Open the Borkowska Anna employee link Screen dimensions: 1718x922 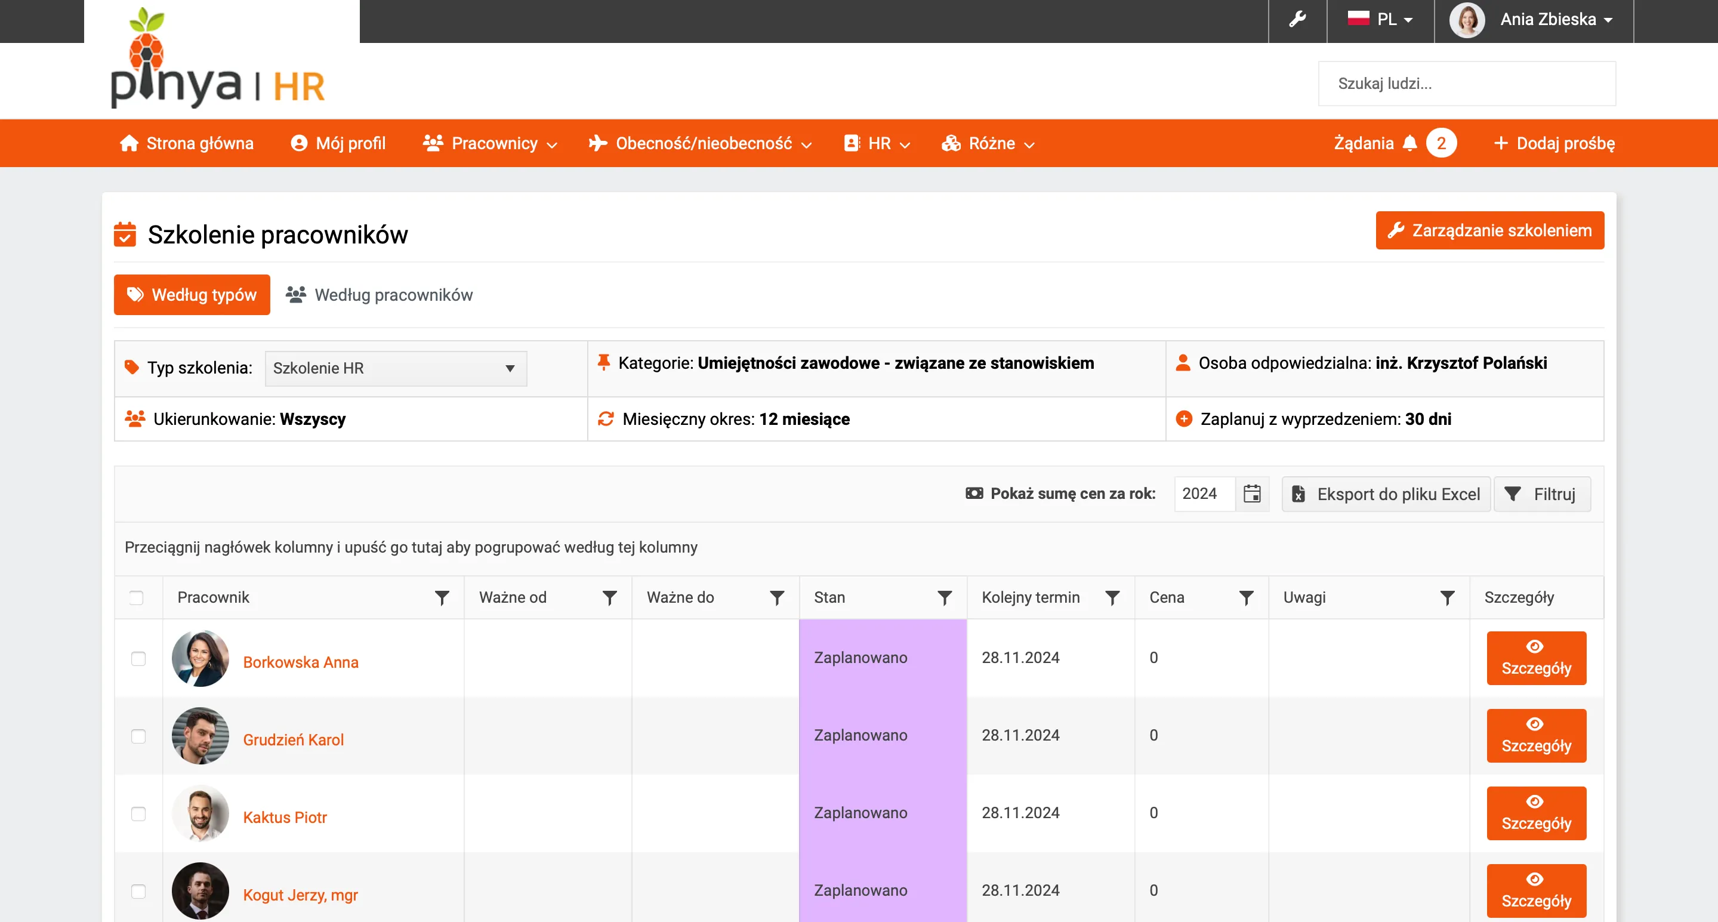pyautogui.click(x=301, y=662)
